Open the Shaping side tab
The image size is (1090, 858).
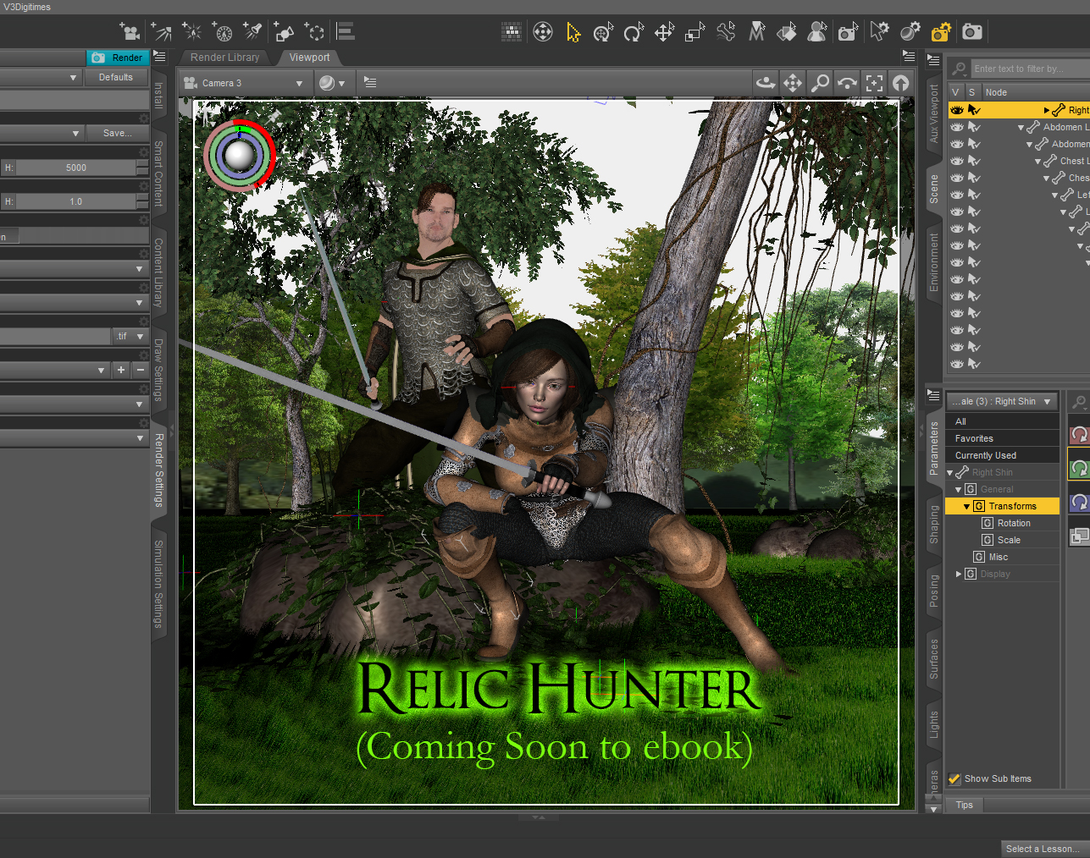click(934, 525)
